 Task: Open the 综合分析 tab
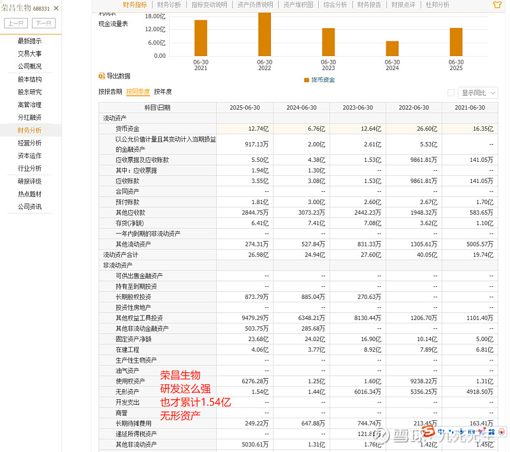pos(335,4)
